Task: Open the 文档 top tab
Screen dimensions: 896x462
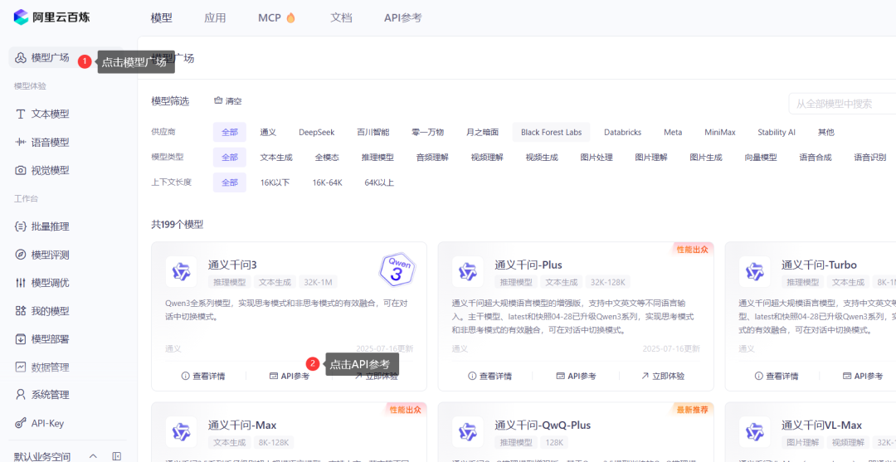Action: 341,17
